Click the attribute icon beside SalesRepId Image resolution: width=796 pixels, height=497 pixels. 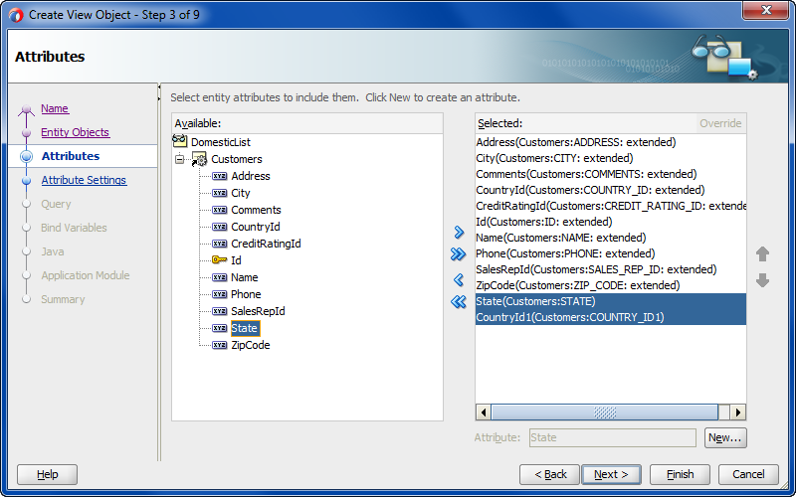click(x=219, y=311)
